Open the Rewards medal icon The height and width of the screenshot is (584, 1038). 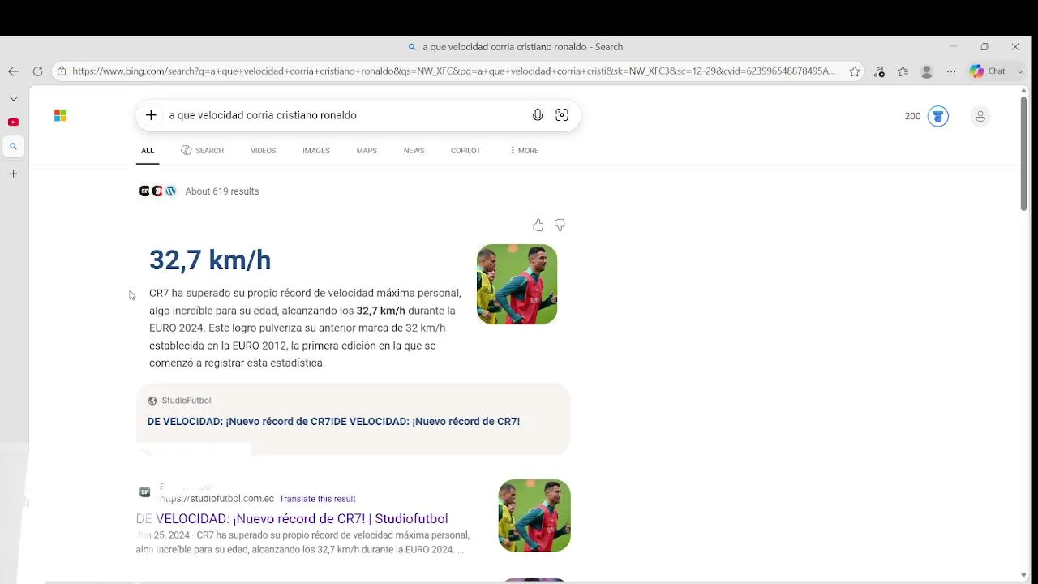click(938, 116)
